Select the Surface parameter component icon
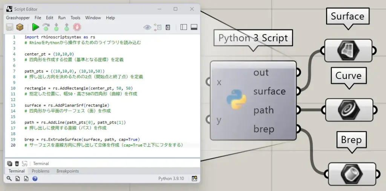The height and width of the screenshot is (191, 386). click(348, 51)
